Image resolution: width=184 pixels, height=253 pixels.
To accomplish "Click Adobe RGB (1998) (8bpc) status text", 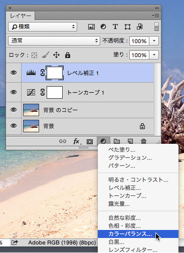I will 62,242.
